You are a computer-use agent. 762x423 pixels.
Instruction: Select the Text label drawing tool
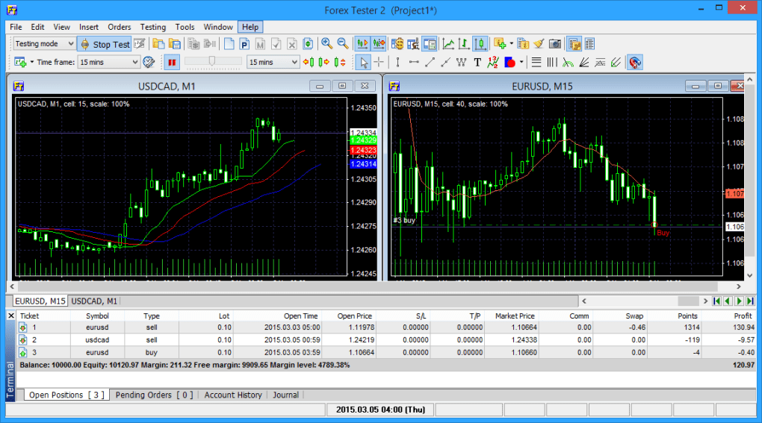(x=477, y=62)
